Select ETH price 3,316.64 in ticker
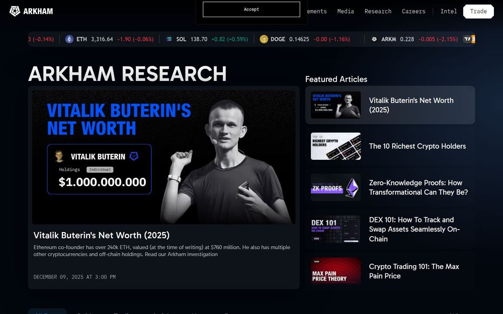 tap(102, 39)
